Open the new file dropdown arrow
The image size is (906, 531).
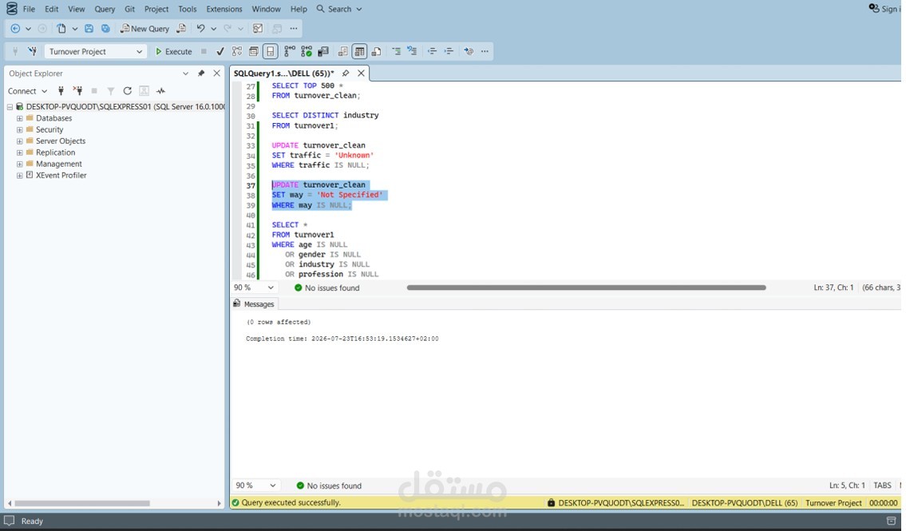click(x=74, y=28)
